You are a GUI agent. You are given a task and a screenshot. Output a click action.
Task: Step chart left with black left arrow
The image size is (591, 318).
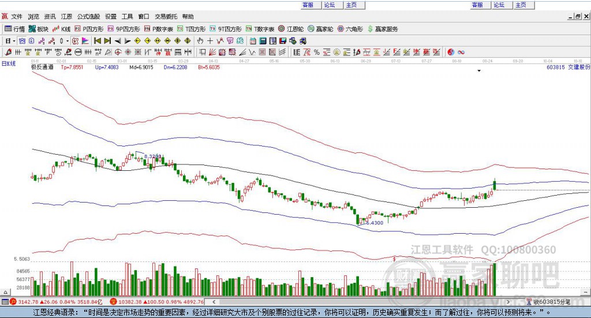pyautogui.click(x=118, y=41)
